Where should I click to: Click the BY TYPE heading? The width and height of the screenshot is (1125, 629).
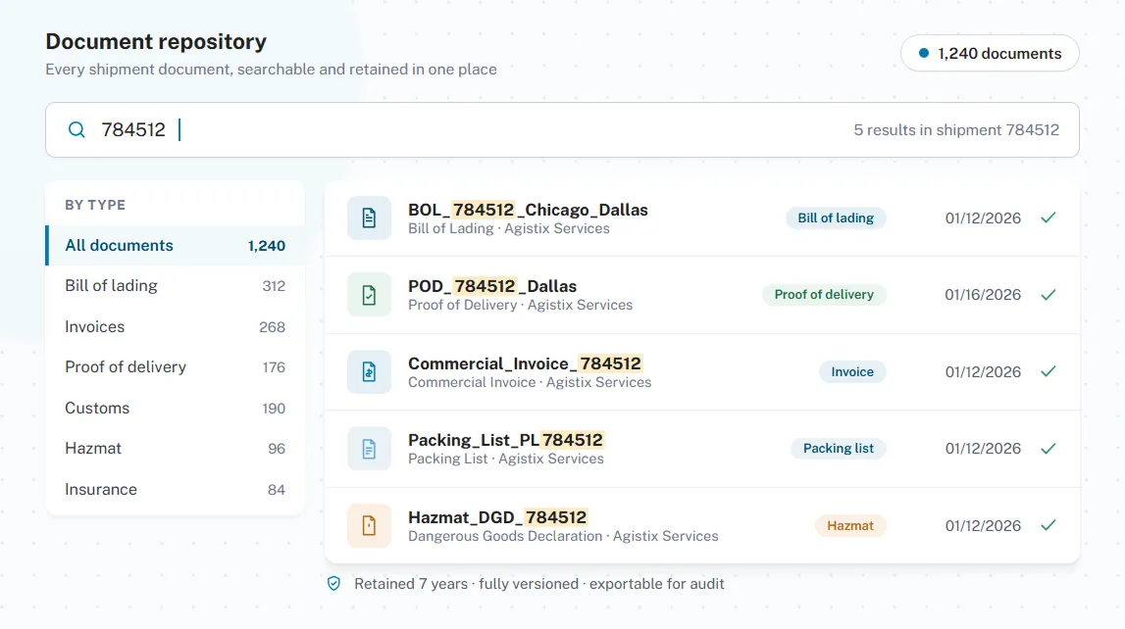click(95, 205)
